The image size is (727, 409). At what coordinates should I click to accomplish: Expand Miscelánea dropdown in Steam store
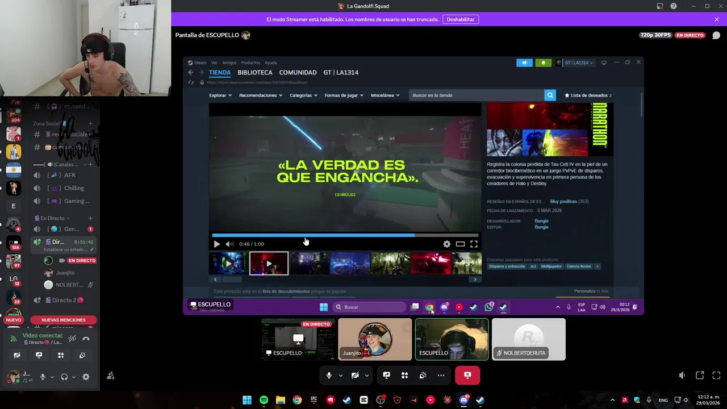coord(385,95)
